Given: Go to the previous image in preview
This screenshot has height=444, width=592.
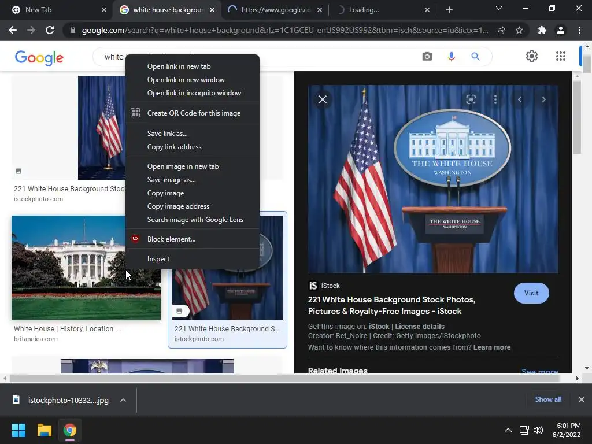Looking at the screenshot, I should pyautogui.click(x=520, y=99).
